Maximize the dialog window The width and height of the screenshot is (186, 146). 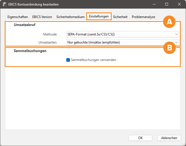click(x=167, y=4)
